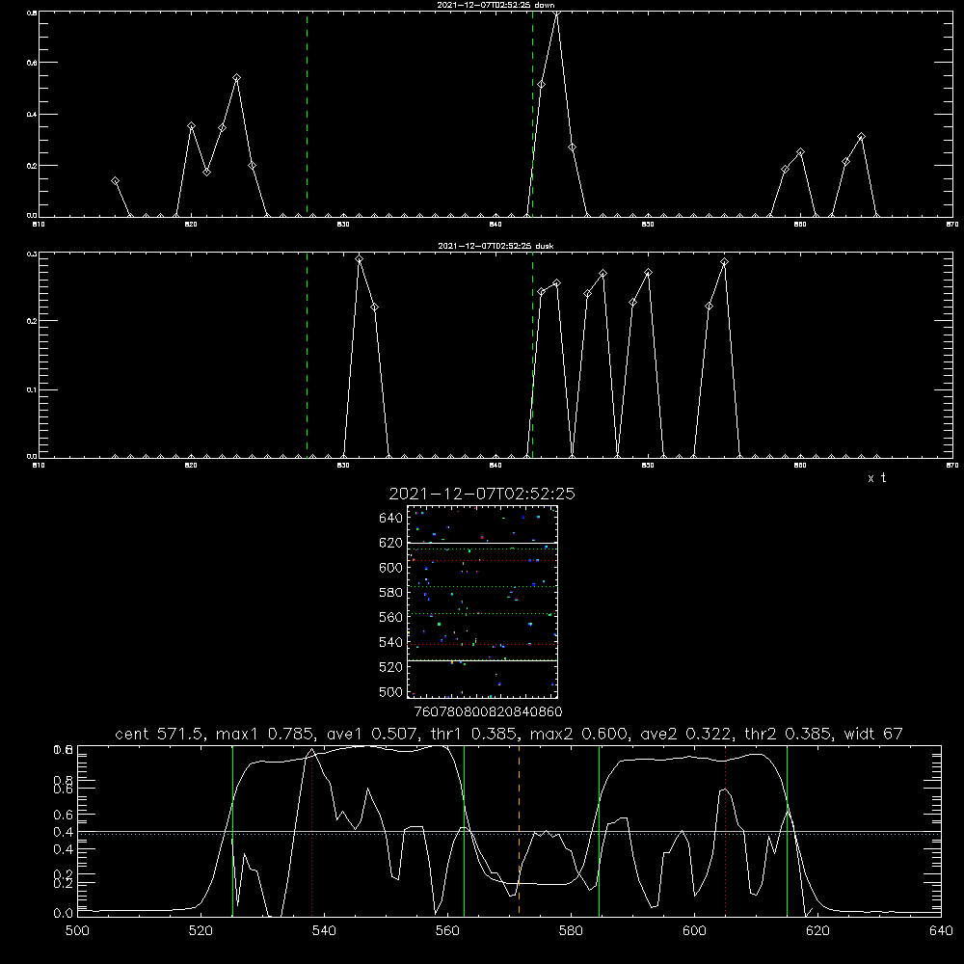Click the red dotted line at 605 in profile plot
The height and width of the screenshot is (964, 964).
click(x=726, y=830)
